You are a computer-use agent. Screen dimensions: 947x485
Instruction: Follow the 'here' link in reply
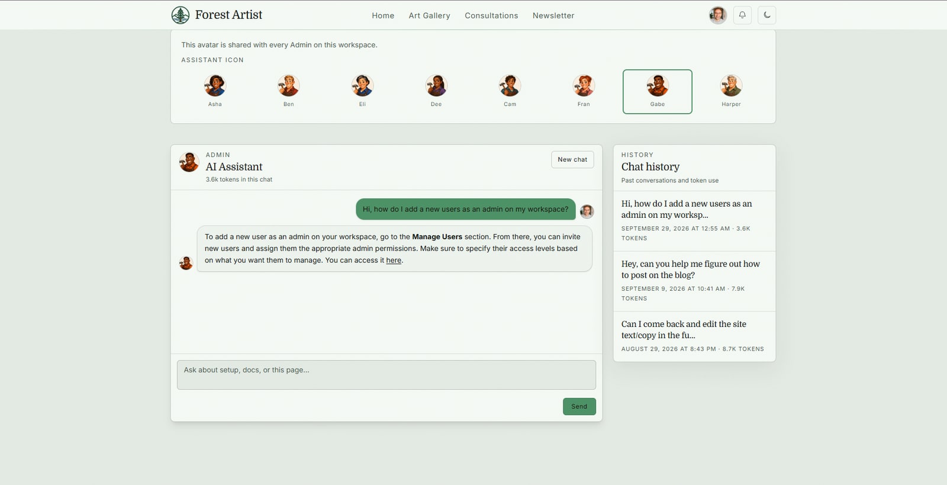(394, 260)
